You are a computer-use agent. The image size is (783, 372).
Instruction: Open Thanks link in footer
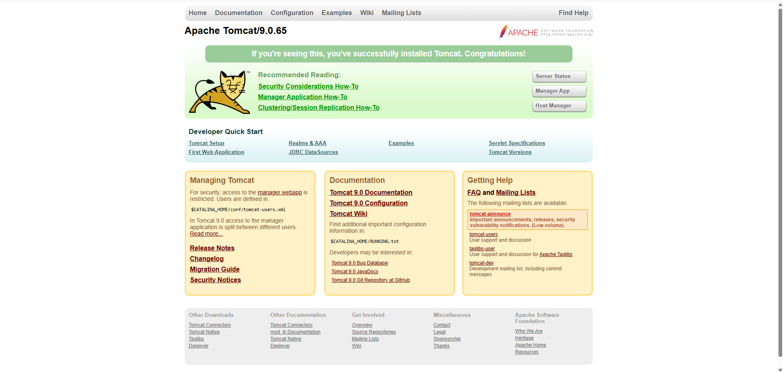[441, 346]
